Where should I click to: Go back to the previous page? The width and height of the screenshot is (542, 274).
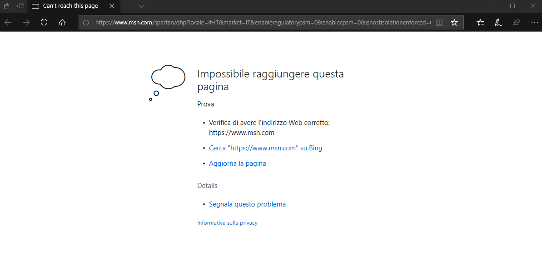pos(8,22)
